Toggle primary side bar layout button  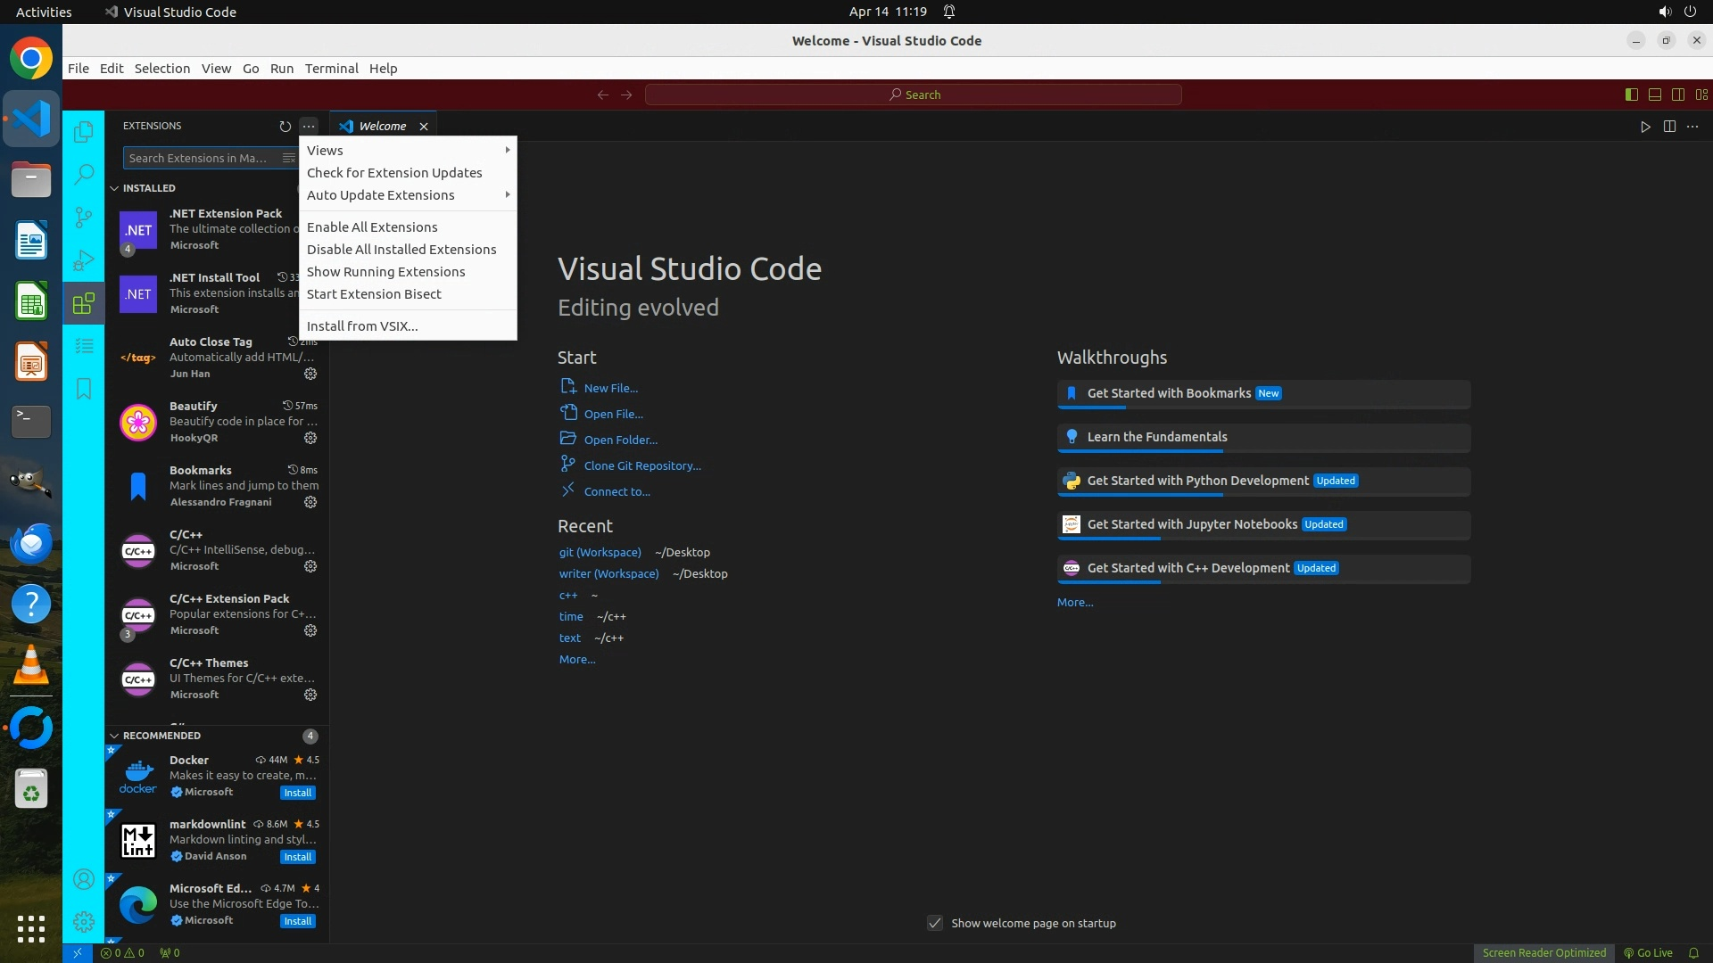pos(1631,95)
